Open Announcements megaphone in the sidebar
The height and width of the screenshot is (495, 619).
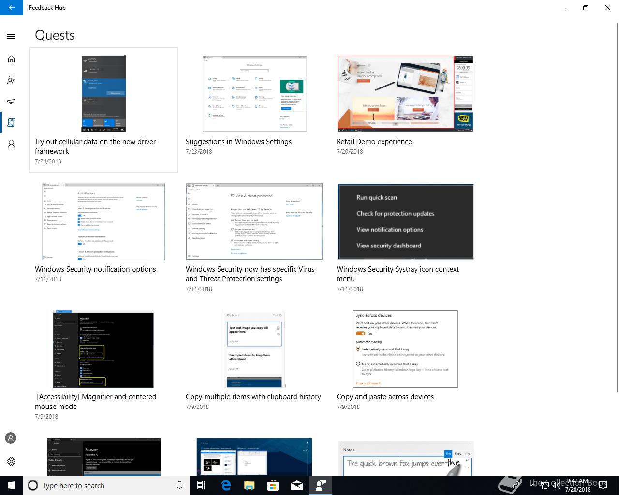(12, 102)
